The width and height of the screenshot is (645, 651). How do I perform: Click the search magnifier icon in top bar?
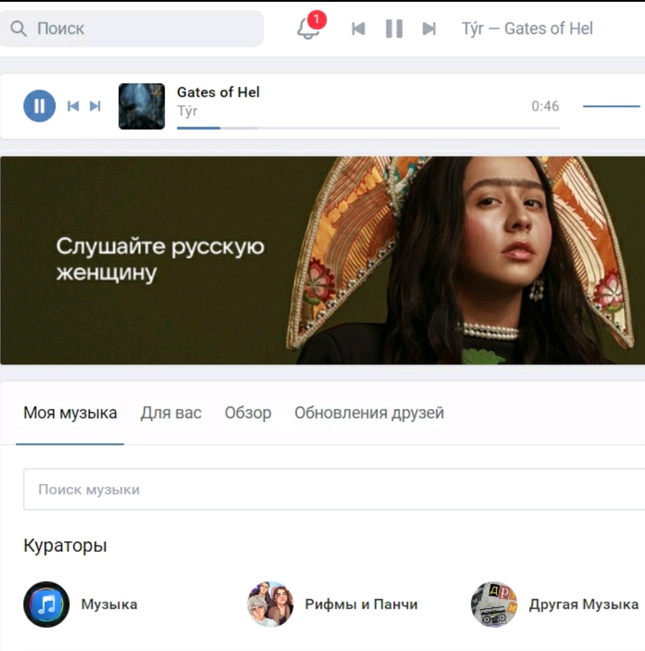[19, 29]
